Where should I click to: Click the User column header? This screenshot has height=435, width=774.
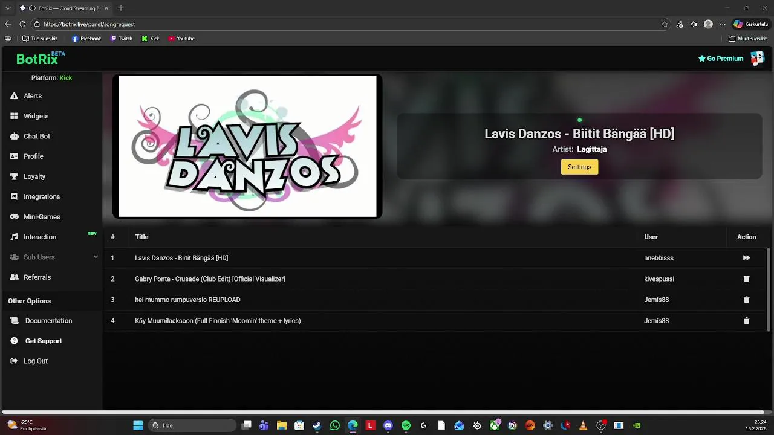(x=651, y=237)
